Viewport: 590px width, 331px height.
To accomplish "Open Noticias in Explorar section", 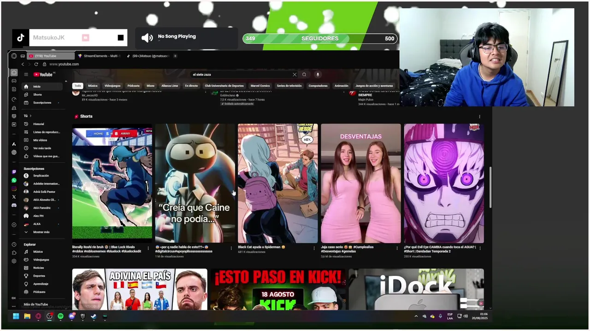I will (42, 268).
